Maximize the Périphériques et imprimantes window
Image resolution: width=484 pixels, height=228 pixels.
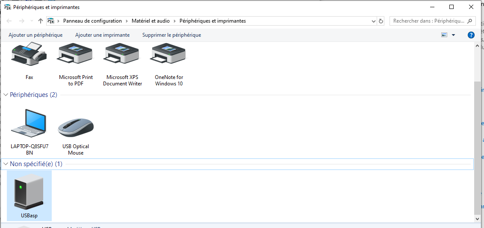451,7
